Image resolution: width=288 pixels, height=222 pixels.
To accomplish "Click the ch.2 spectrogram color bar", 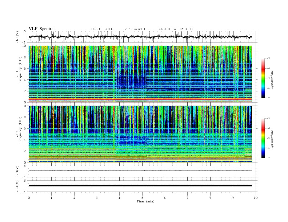I will tap(263, 138).
